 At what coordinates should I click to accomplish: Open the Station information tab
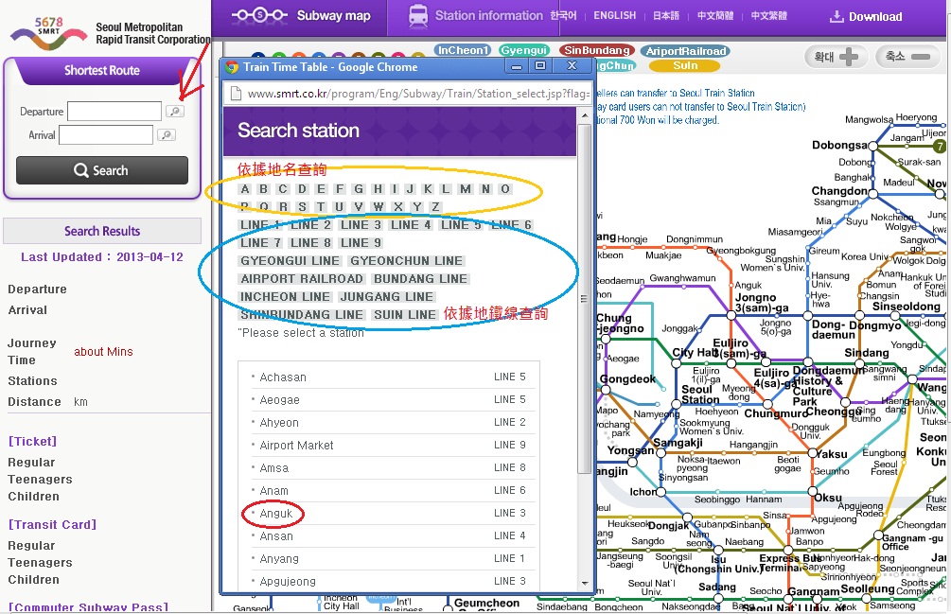pos(475,16)
